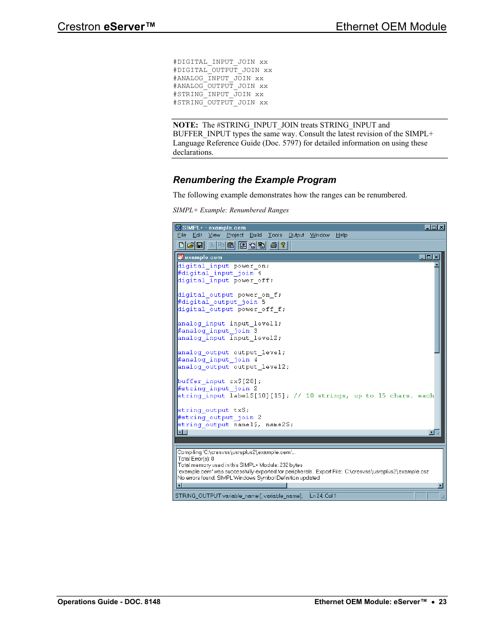490x635 pixels.
Task: Open the Output menu
Action: (296, 235)
